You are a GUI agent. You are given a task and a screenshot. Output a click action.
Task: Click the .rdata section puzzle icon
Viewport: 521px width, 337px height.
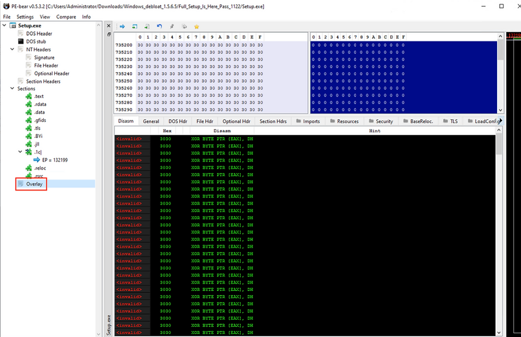tap(29, 104)
